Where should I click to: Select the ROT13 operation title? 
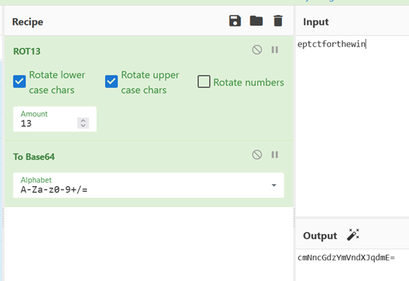(x=27, y=51)
